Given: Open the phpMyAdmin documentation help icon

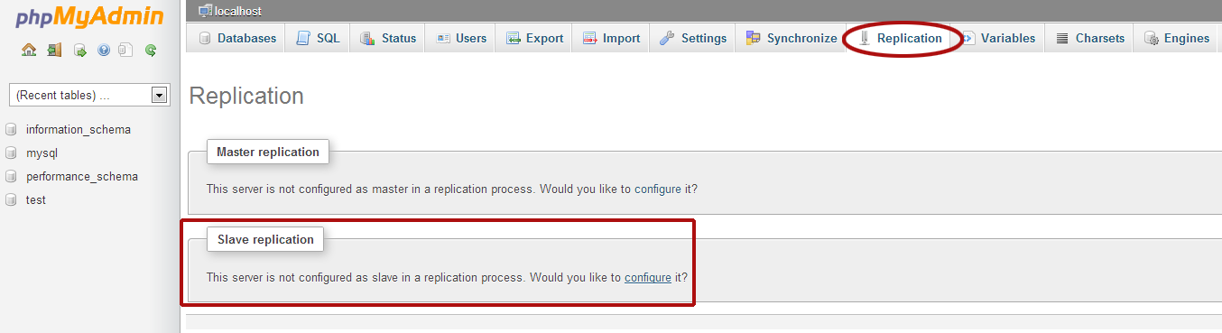Looking at the screenshot, I should [x=104, y=51].
